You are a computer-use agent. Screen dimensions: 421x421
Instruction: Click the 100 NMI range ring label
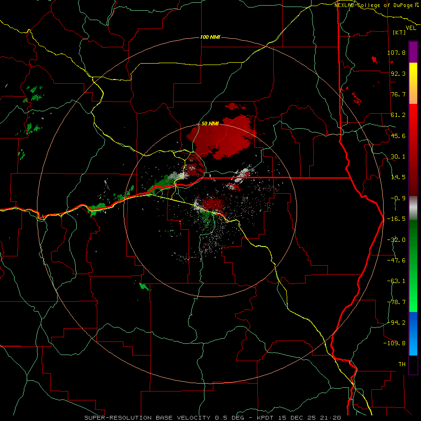[210, 37]
